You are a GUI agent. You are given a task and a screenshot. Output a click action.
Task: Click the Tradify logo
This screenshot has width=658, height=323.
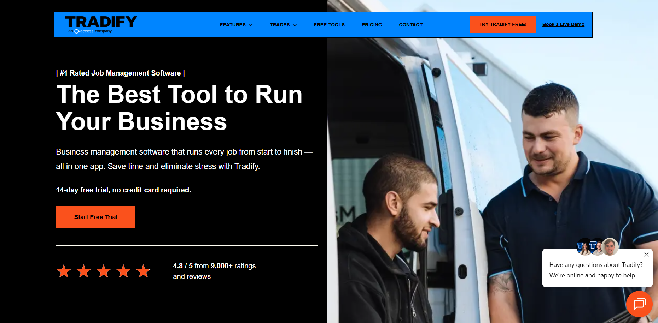click(101, 24)
